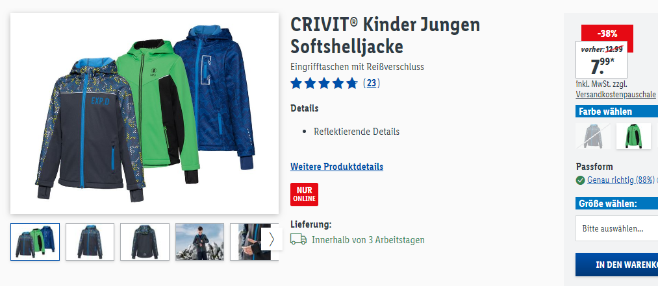This screenshot has height=286, width=658.
Task: Click the In den Warenkorb button
Action: [x=616, y=265]
